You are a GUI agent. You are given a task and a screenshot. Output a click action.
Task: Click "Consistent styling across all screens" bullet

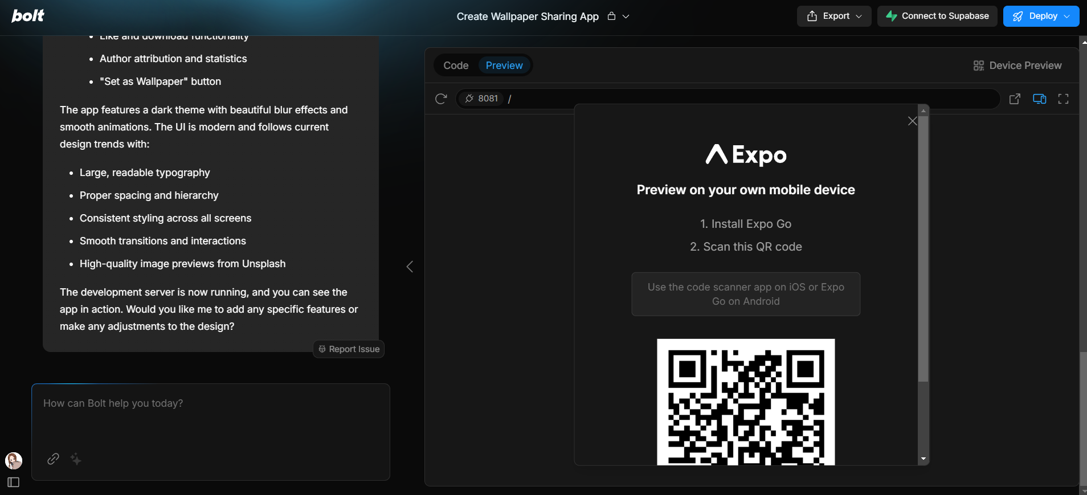[165, 218]
